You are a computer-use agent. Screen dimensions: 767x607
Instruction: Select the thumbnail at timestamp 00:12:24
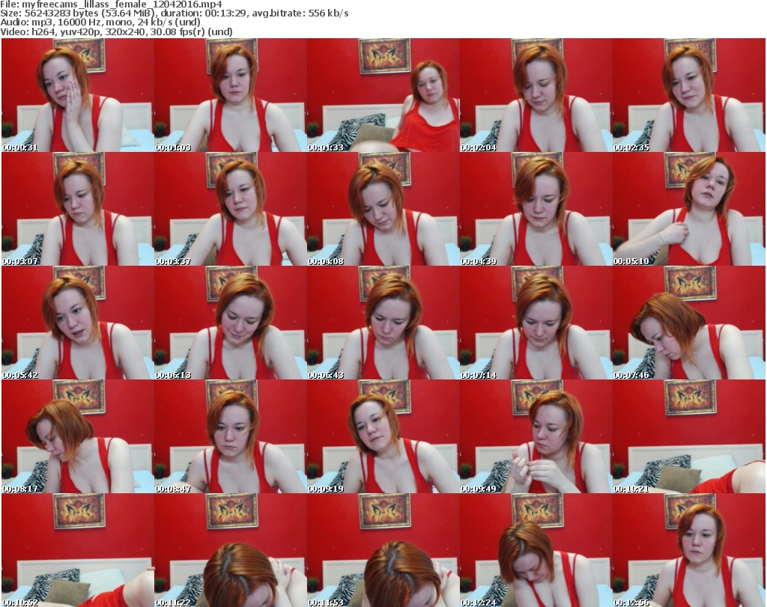click(x=536, y=550)
